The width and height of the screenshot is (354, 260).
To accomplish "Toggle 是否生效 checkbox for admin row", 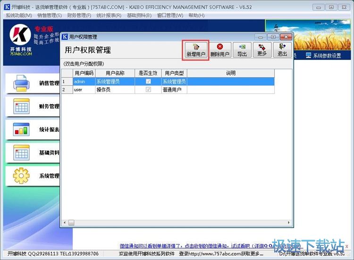I will pyautogui.click(x=148, y=82).
